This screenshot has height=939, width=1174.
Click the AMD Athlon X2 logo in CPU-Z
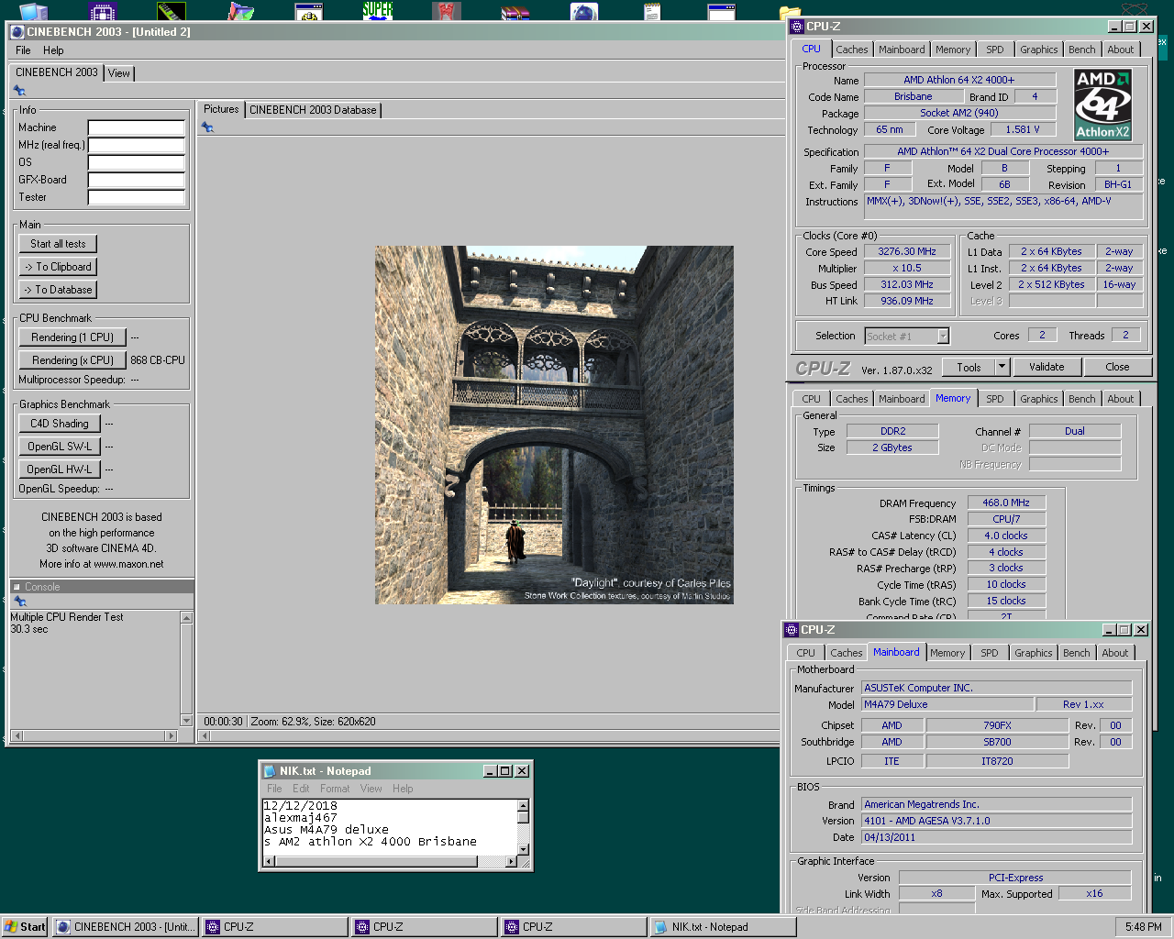[x=1102, y=105]
